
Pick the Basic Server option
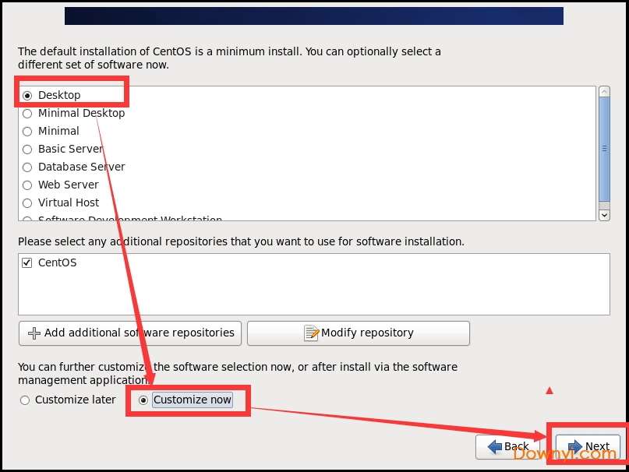click(27, 149)
